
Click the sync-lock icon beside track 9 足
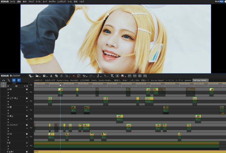(x=31, y=145)
